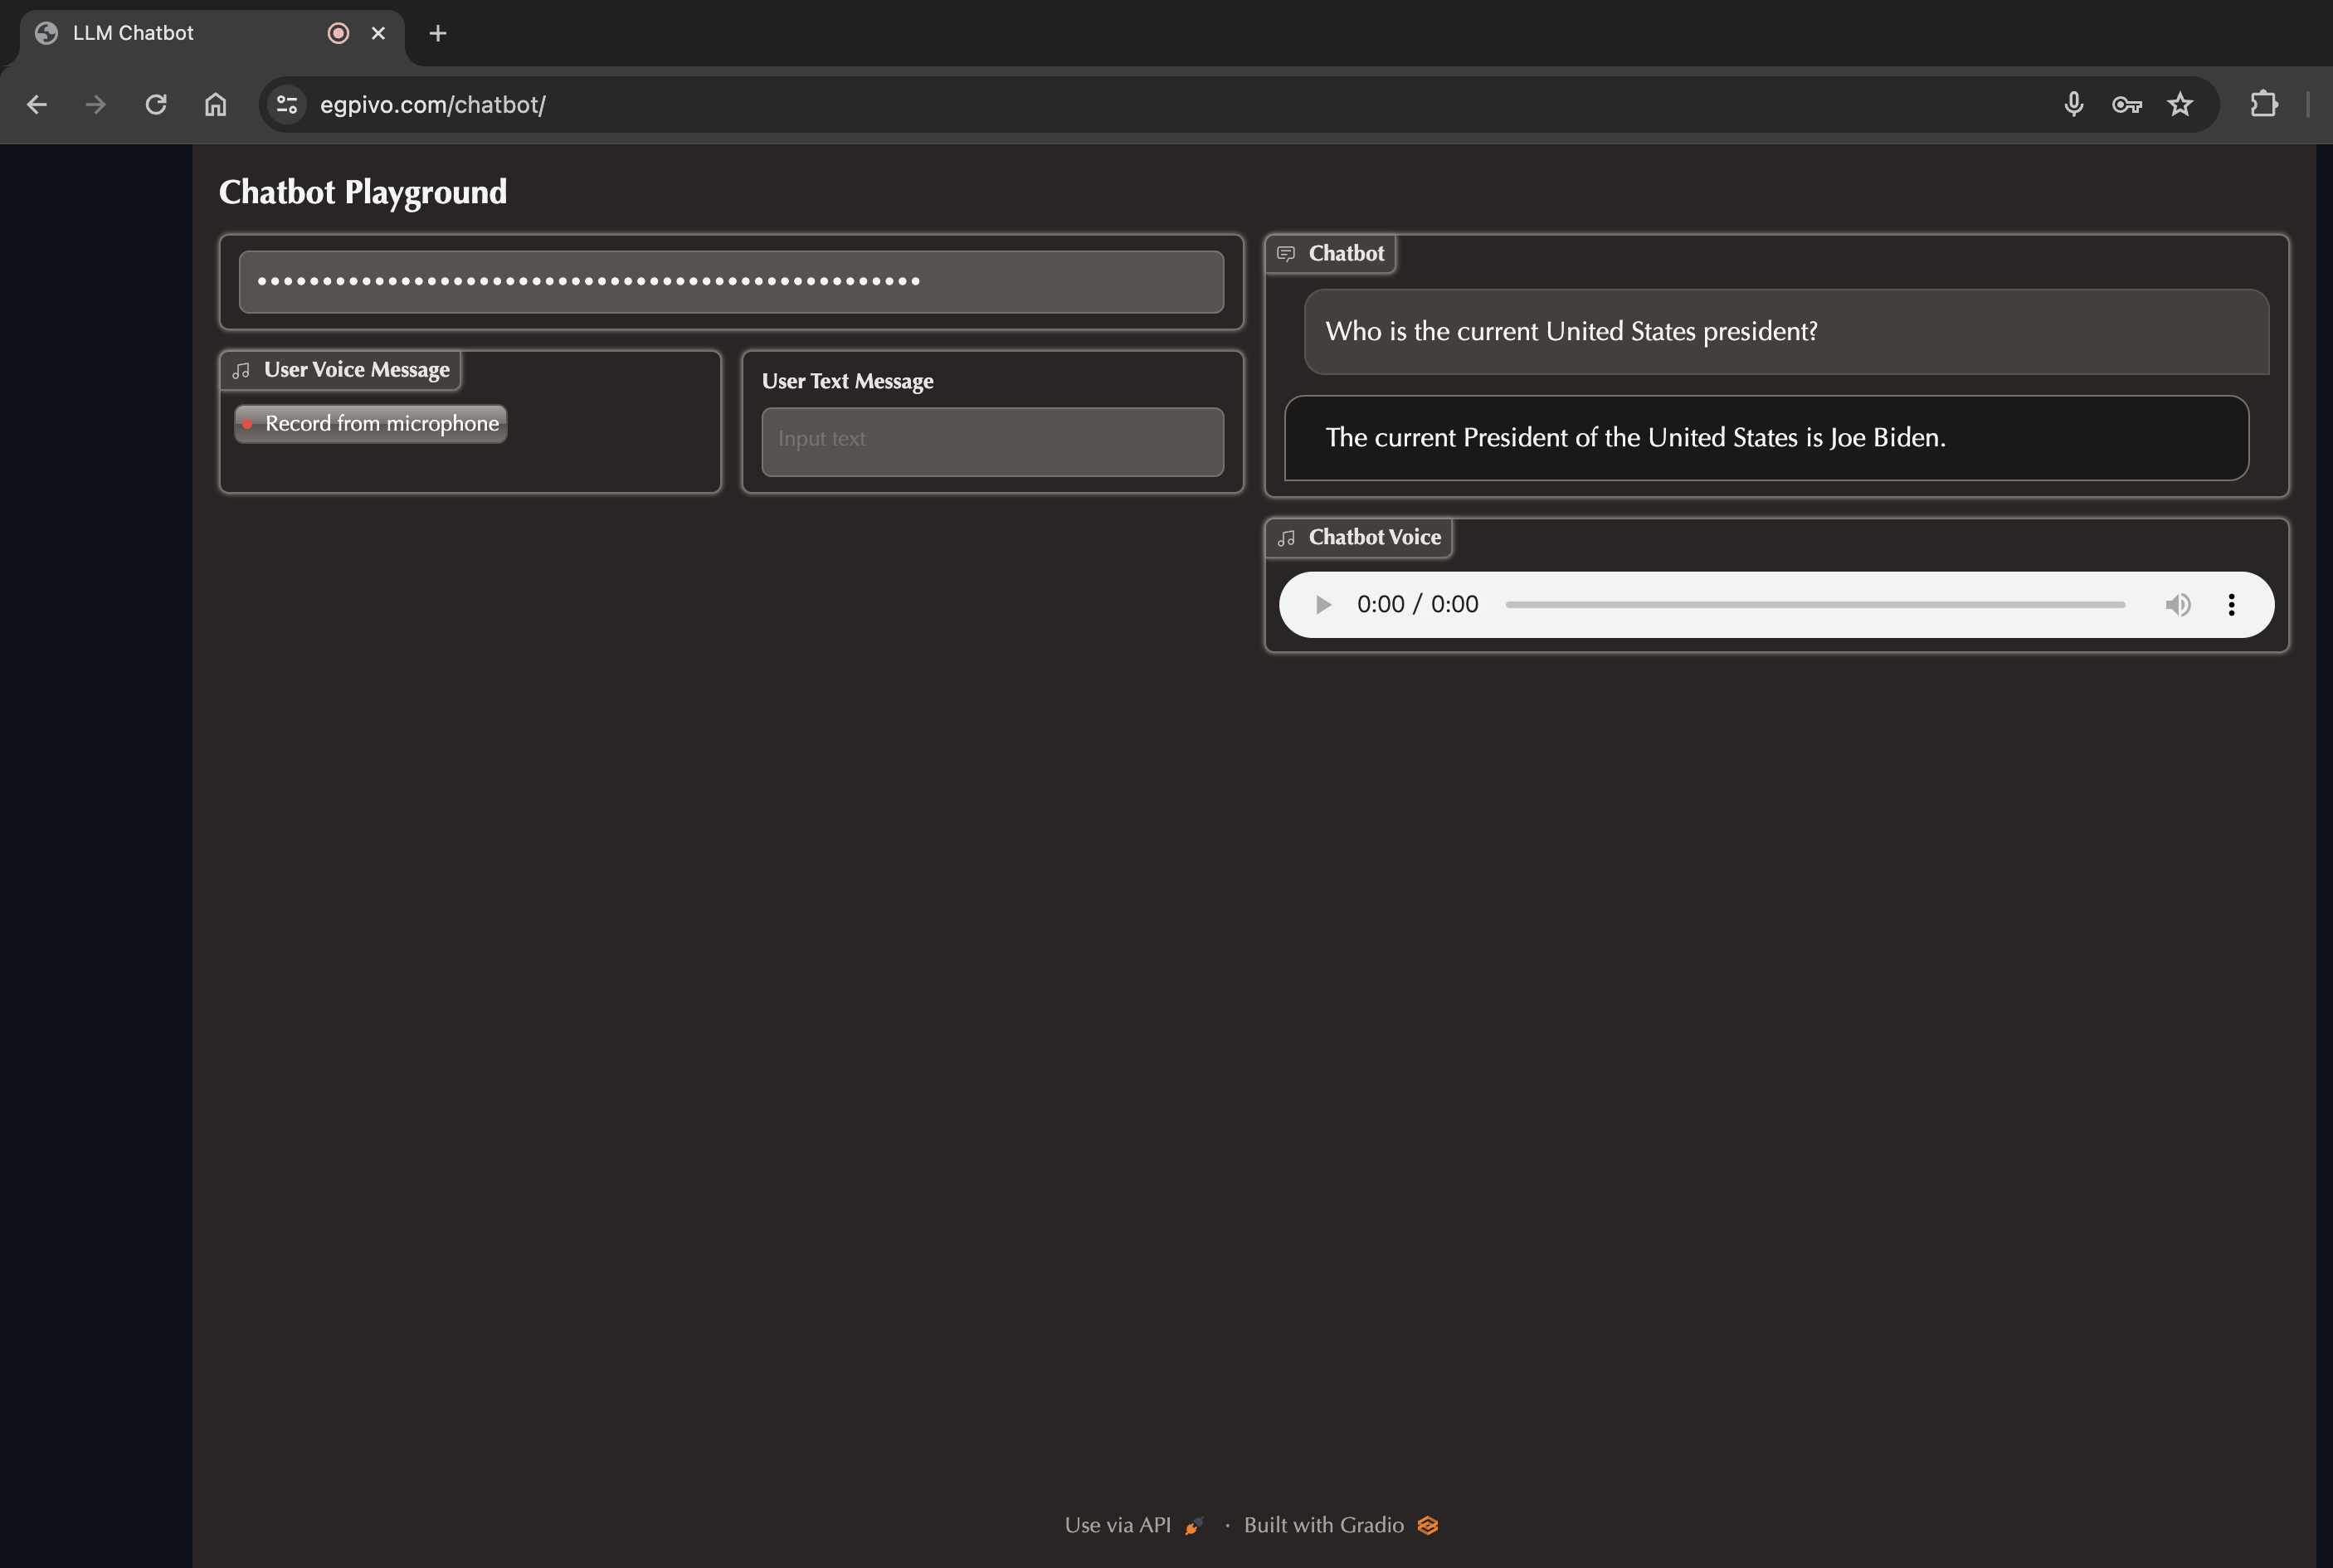
Task: Go to the browser home page
Action: [215, 104]
